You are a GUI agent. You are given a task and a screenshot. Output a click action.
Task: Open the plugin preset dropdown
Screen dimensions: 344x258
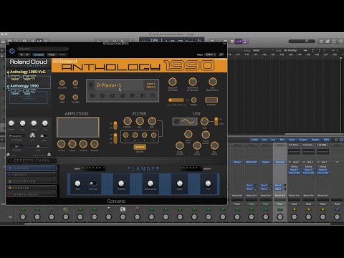point(43,49)
